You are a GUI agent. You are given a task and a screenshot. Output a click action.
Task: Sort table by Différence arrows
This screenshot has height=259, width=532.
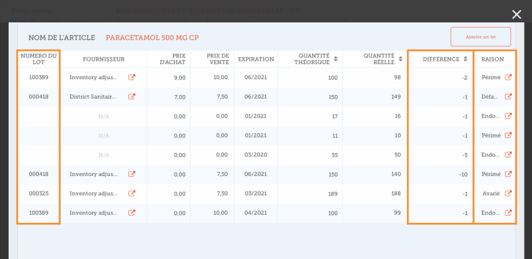tap(465, 59)
